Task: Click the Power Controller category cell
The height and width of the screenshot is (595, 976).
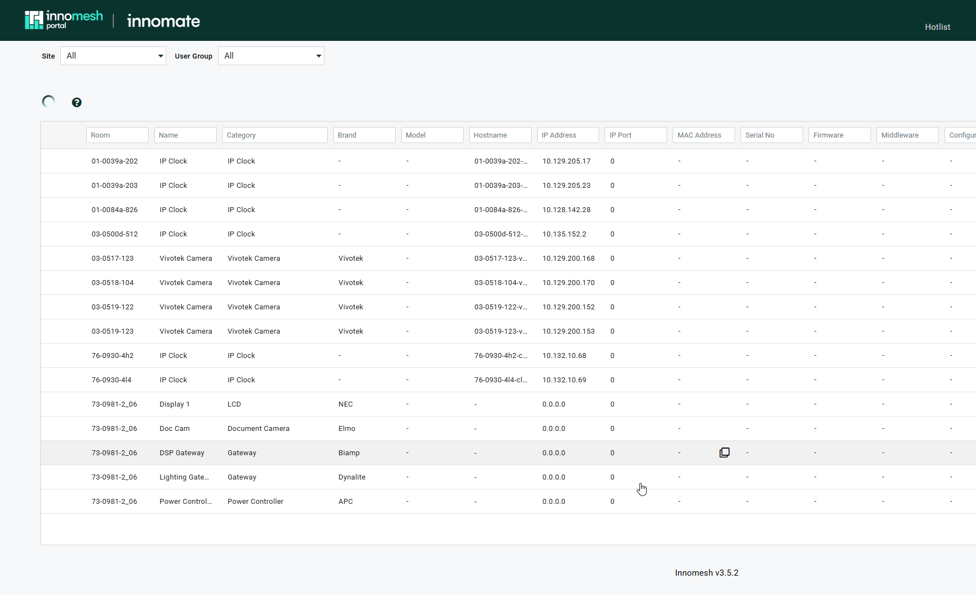Action: 255,502
